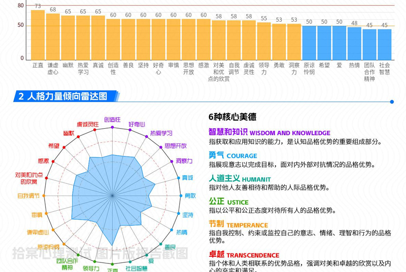Click the 自我调节 label on the radar chart
Viewport: 406px width, 272px height.
[x=28, y=196]
